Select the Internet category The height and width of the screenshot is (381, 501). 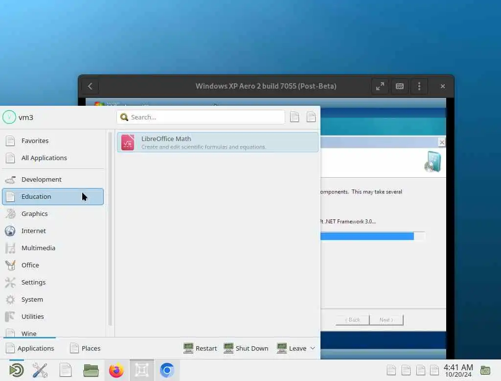point(53,231)
